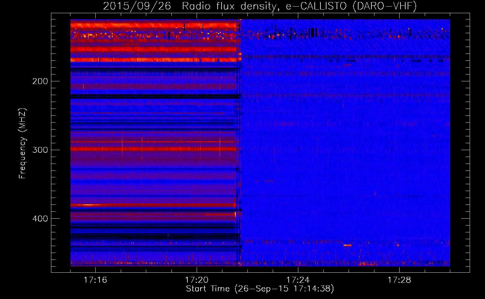The height and width of the screenshot is (299, 485).
Task: Click the "400" frequency tick label
Action: point(40,219)
